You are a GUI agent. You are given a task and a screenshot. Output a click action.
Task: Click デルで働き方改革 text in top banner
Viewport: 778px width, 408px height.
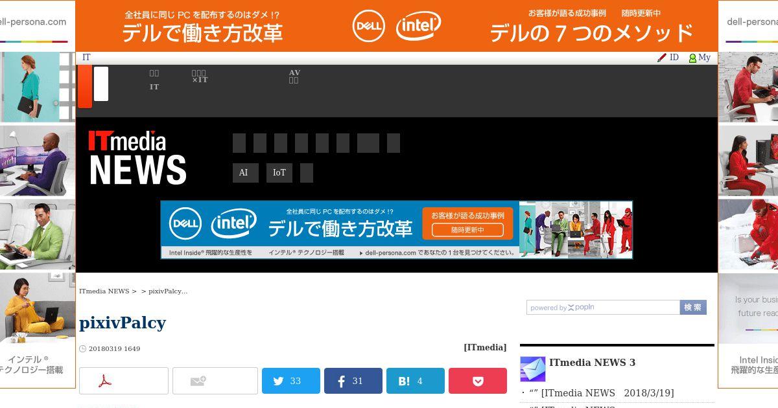point(202,32)
